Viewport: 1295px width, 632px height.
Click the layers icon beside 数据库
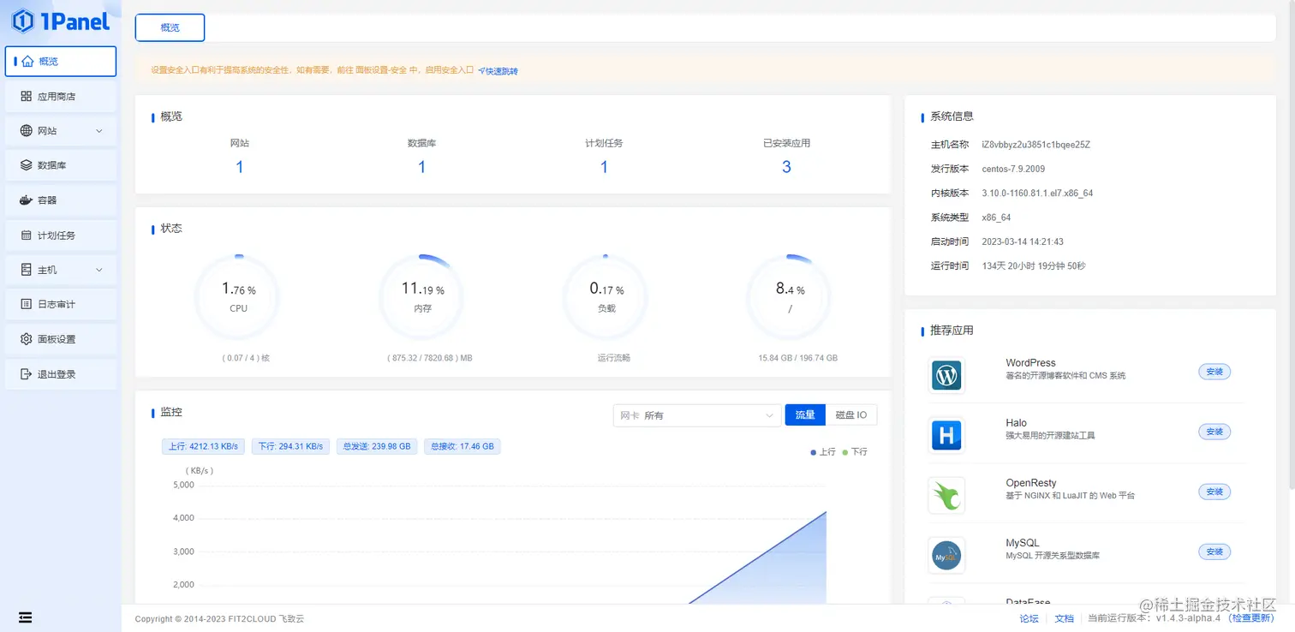26,165
